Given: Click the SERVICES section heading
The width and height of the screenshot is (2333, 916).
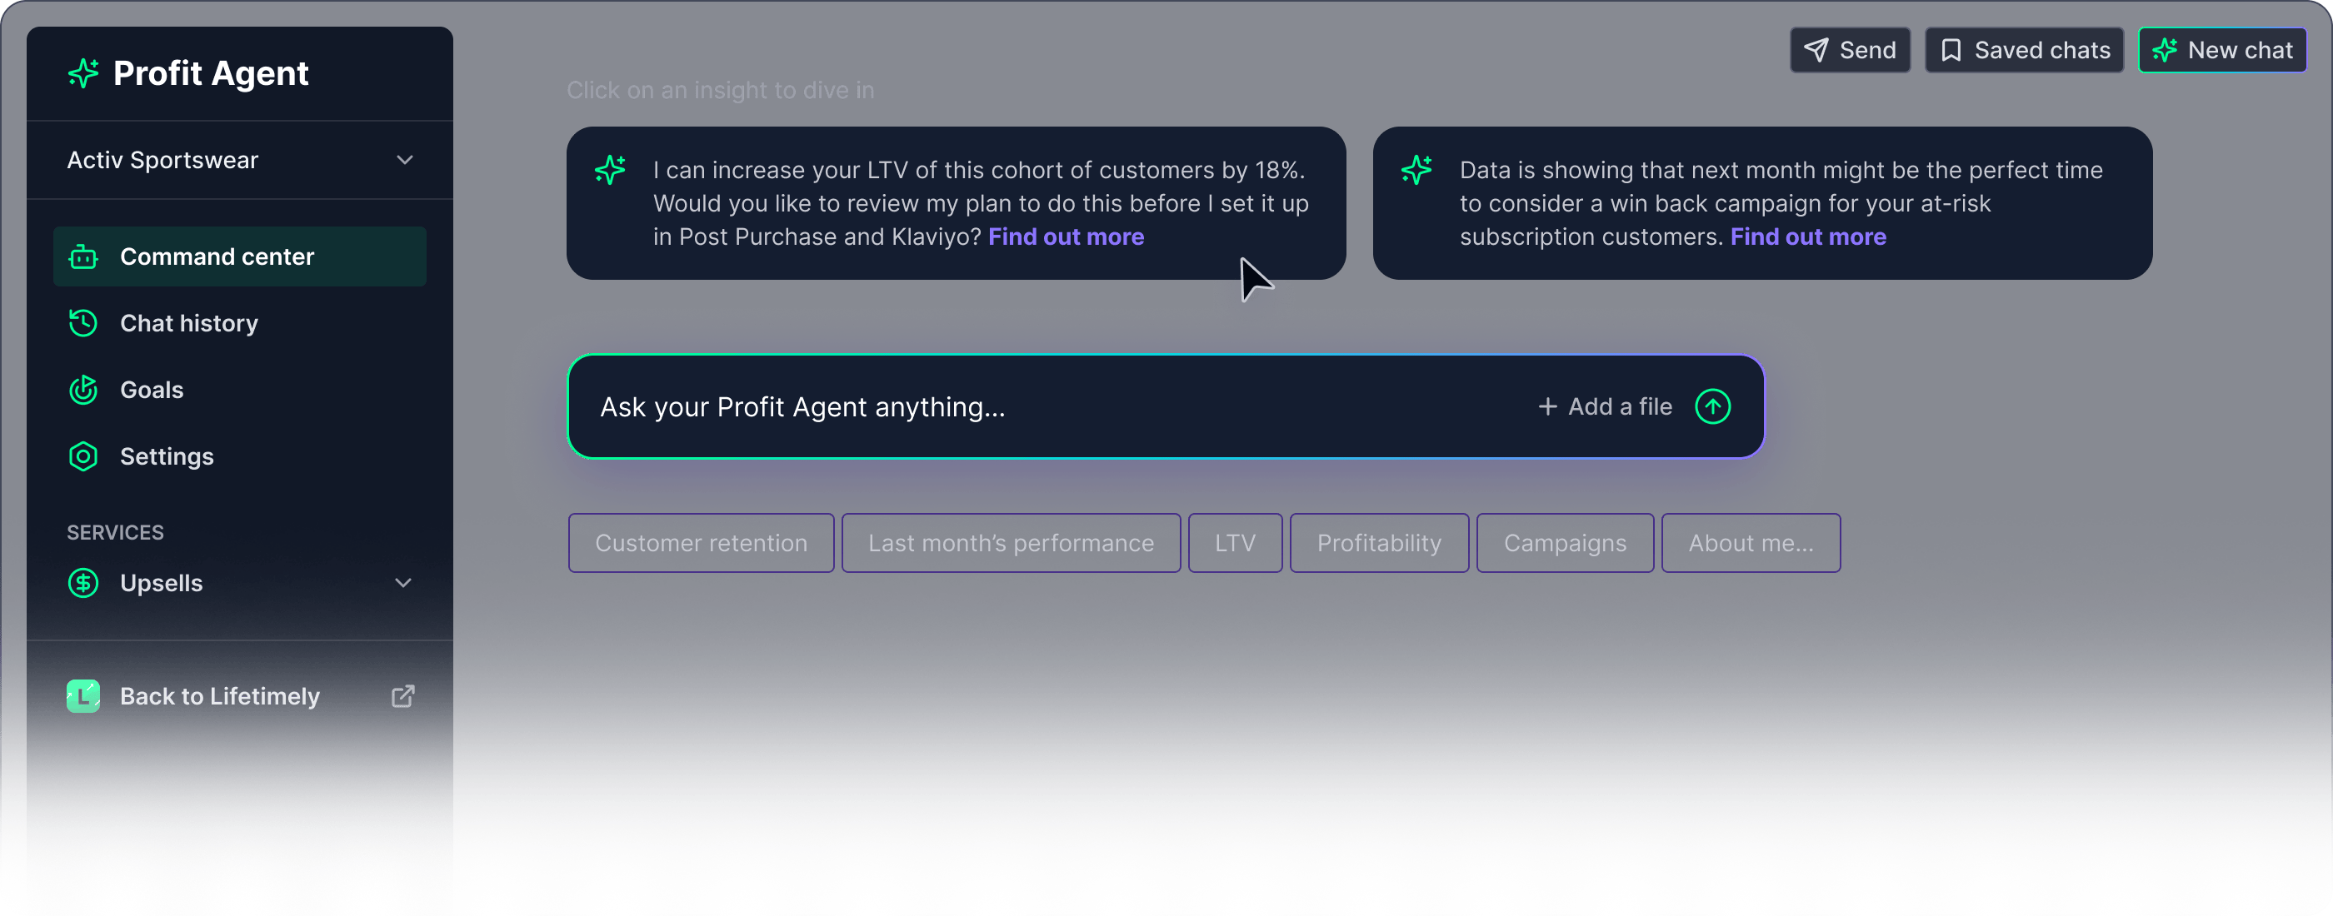Looking at the screenshot, I should pos(115,532).
